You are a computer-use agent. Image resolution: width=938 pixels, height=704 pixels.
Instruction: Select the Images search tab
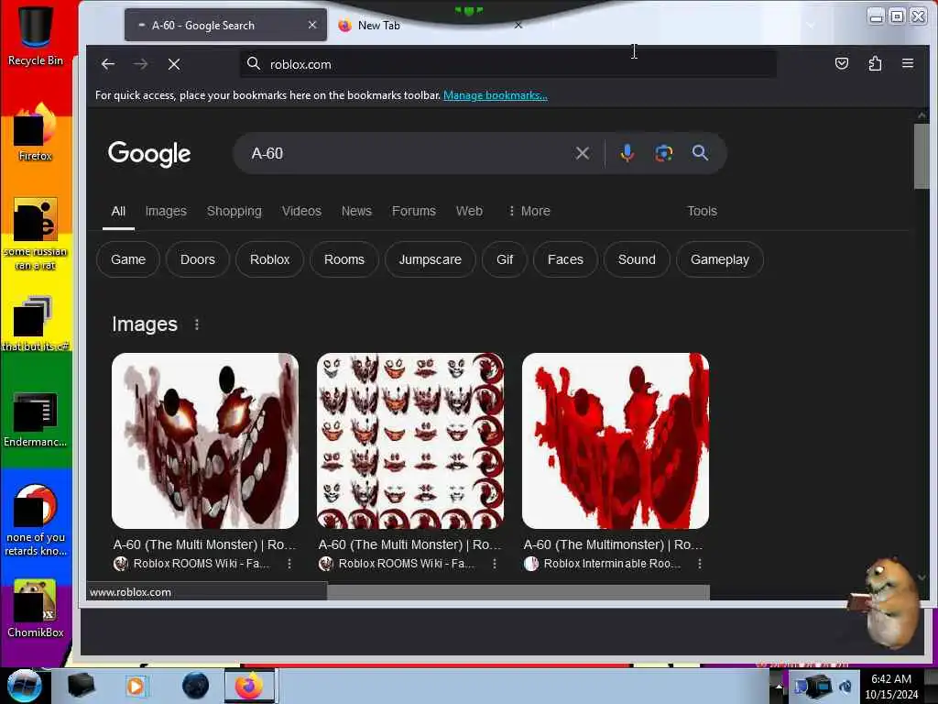pyautogui.click(x=166, y=212)
